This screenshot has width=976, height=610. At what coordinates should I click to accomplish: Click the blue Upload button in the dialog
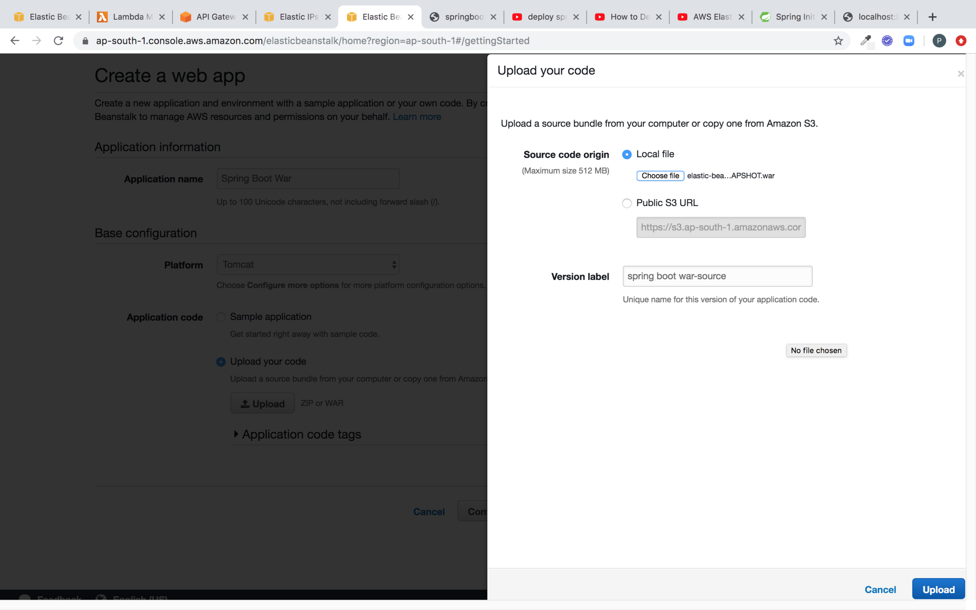[938, 589]
